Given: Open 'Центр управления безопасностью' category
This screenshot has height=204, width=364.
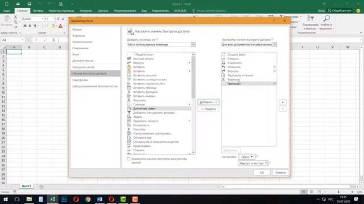Looking at the screenshot, I should (x=95, y=86).
